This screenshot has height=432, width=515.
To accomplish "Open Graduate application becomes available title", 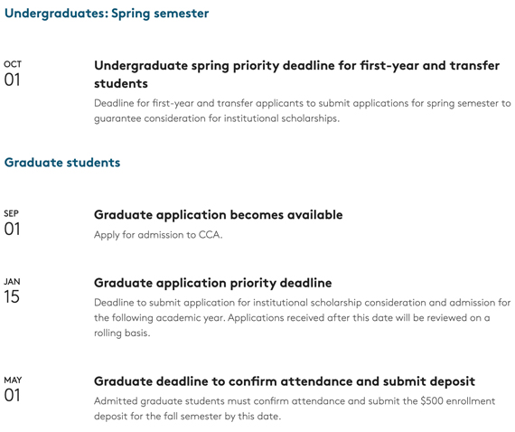I will 218,215.
